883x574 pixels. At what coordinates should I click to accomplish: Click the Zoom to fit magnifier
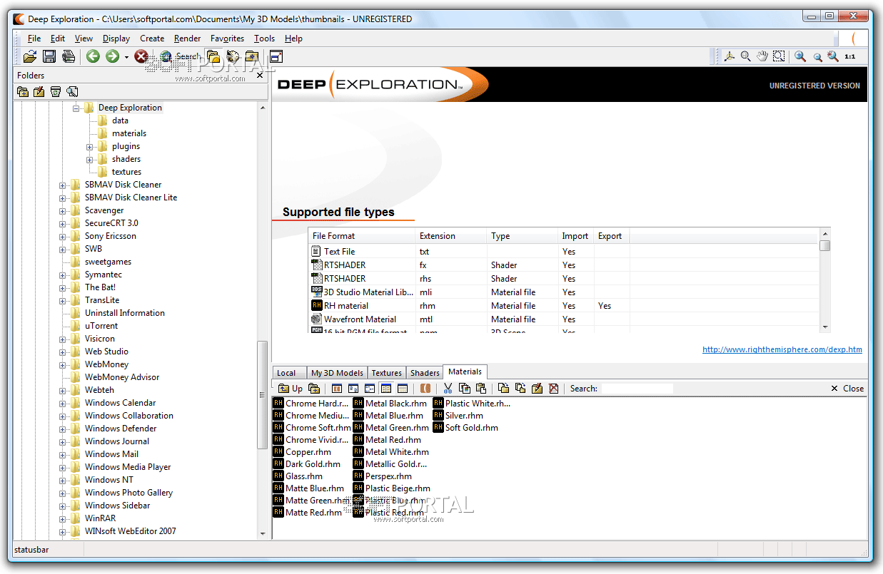pos(833,56)
